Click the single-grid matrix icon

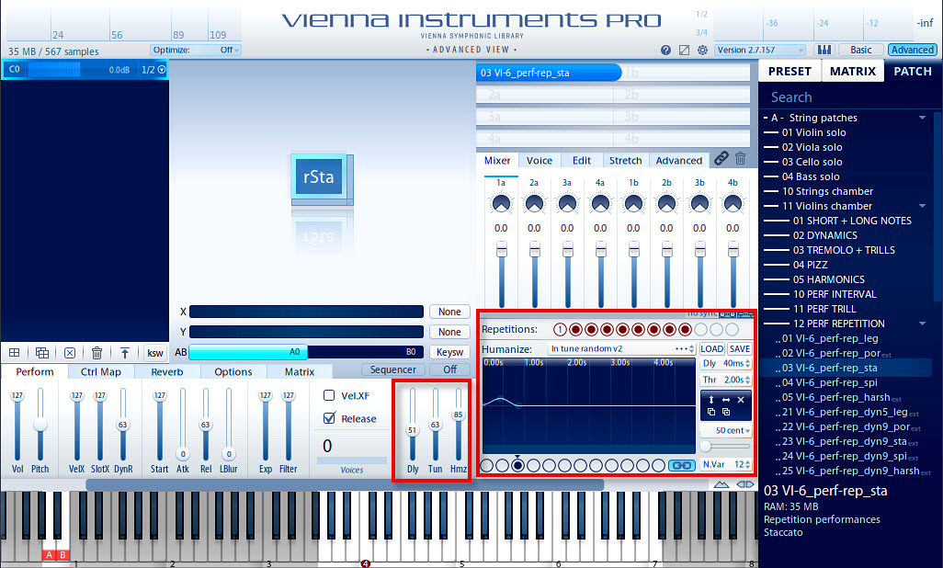(15, 353)
